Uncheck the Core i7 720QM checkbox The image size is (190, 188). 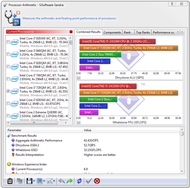coord(8,91)
